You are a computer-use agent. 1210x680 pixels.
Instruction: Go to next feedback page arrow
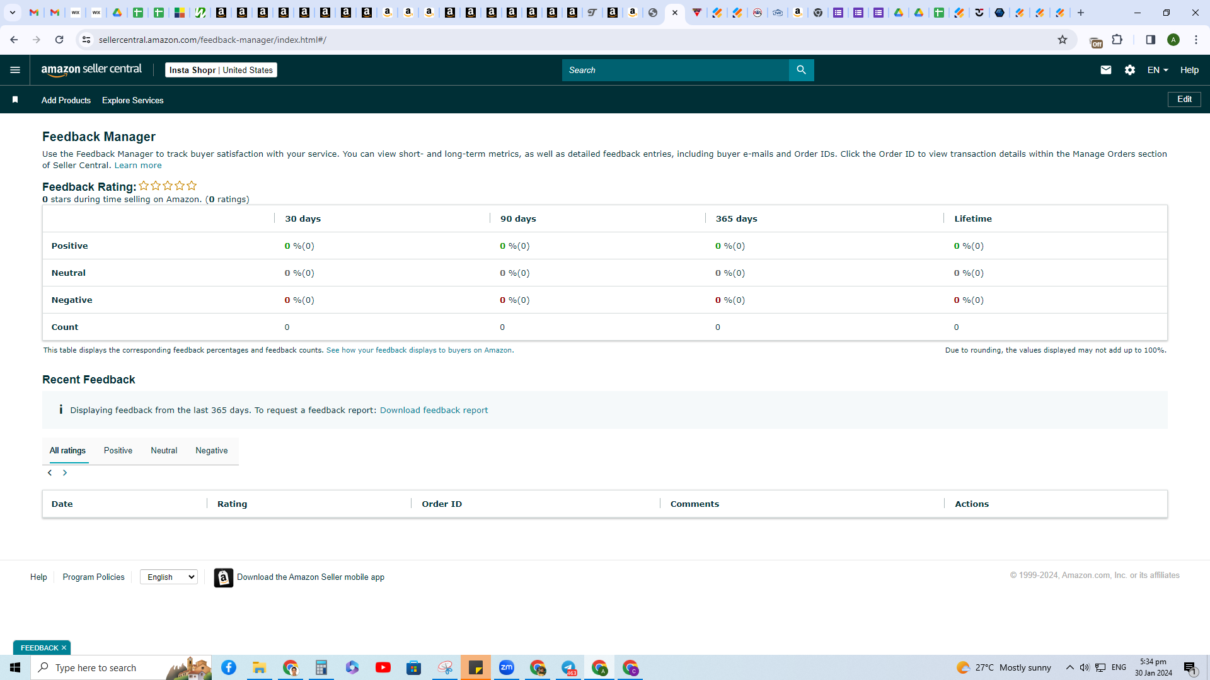65,473
